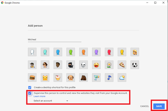Screen dimensions: 168x111
Task: Select the hamburger avatar
Action: (32, 78)
